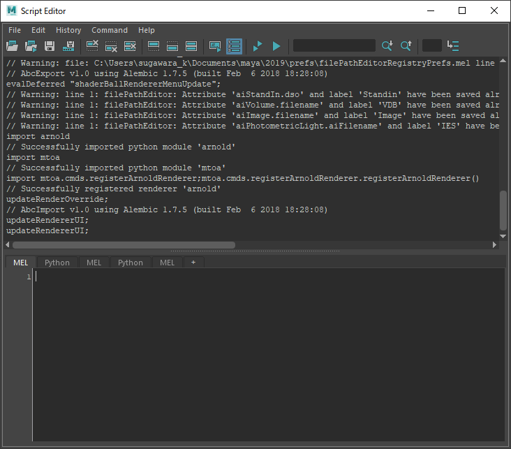Click 'Successfully registered renderer' line
Screen dimensions: 511x449
point(114,189)
